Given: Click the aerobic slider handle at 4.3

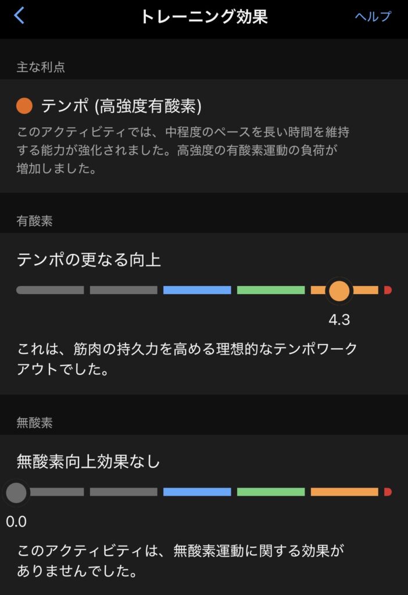Looking at the screenshot, I should (x=339, y=290).
